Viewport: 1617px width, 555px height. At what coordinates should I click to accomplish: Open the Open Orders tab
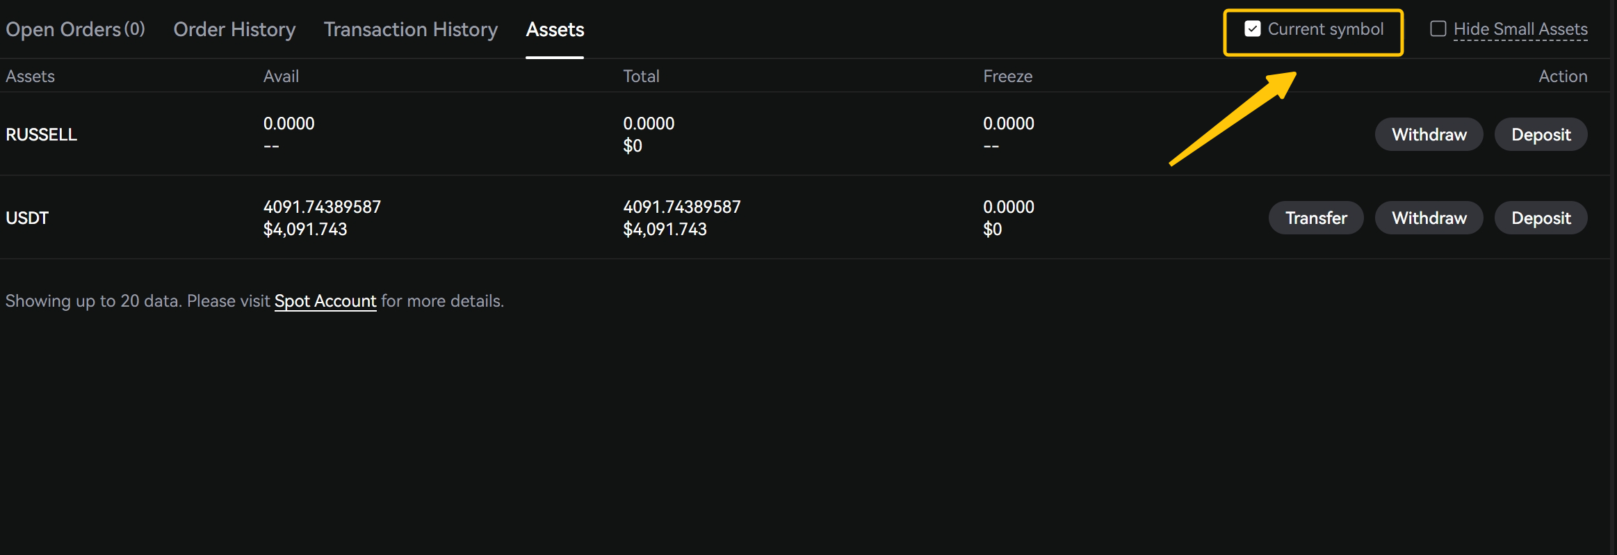[x=75, y=29]
